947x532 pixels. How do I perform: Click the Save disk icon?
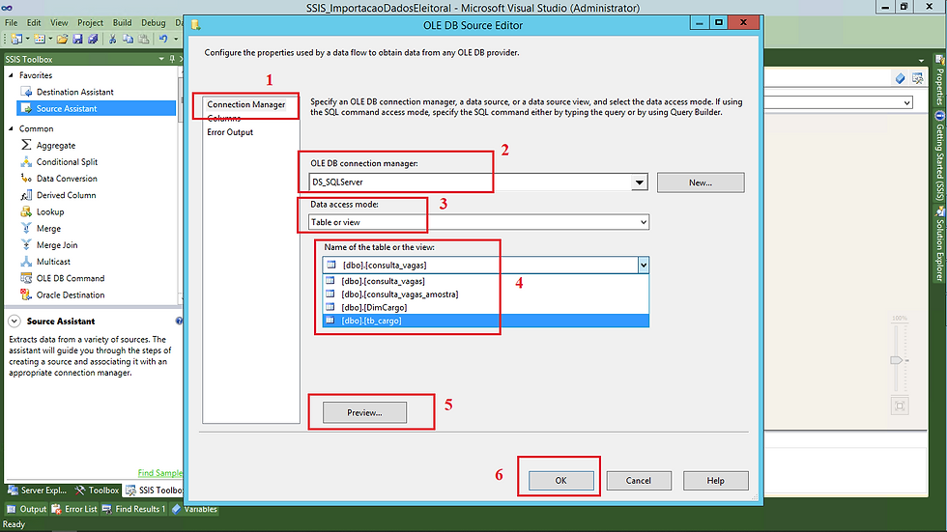point(77,40)
